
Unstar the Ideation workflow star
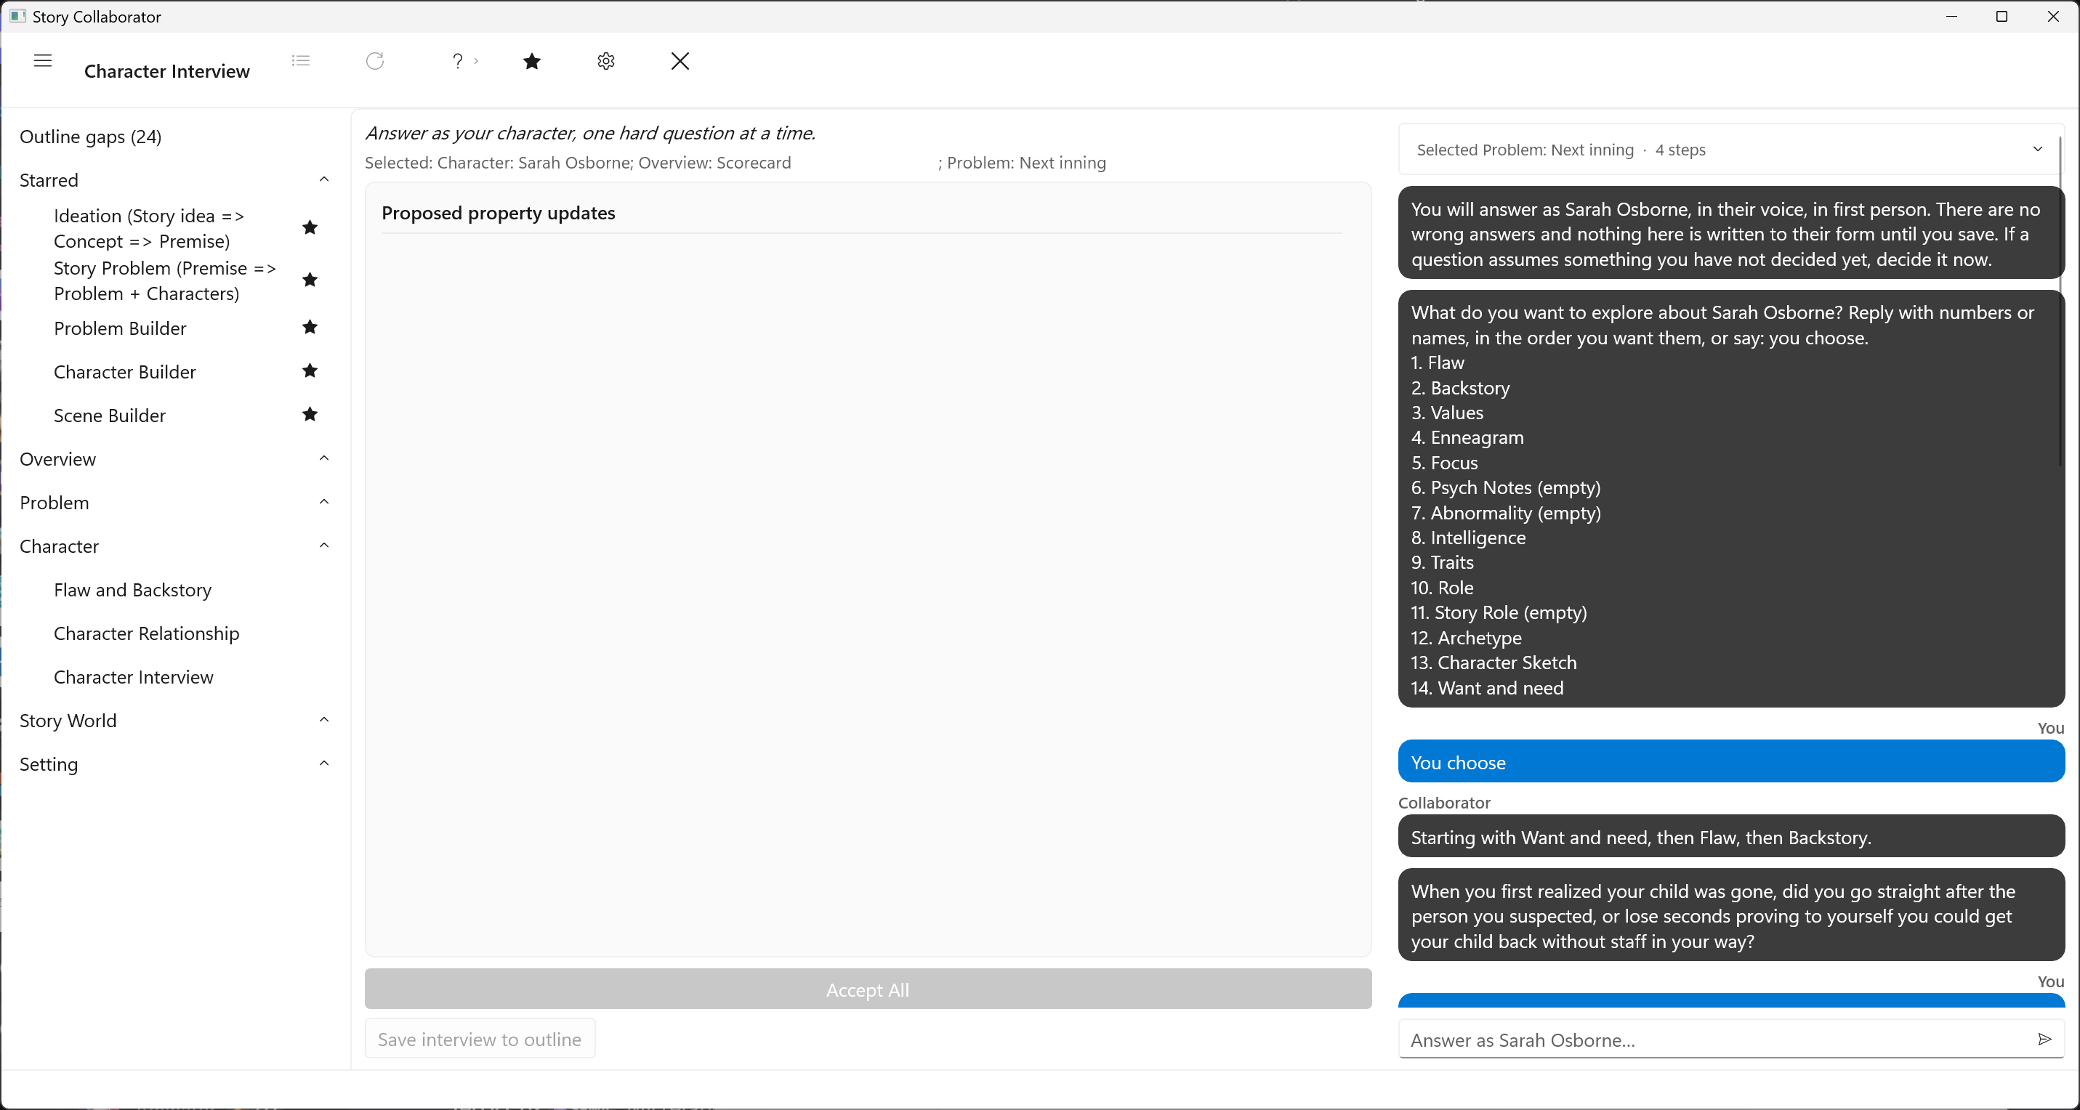click(x=310, y=227)
